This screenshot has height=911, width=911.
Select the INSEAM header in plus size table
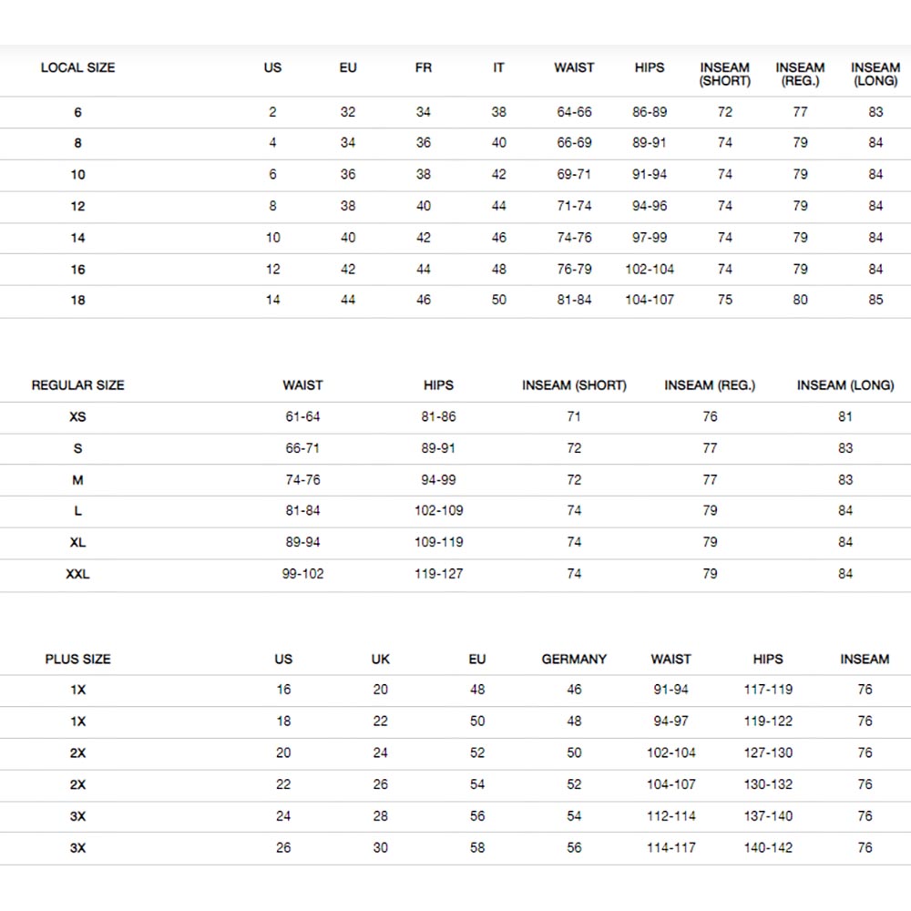coord(865,659)
